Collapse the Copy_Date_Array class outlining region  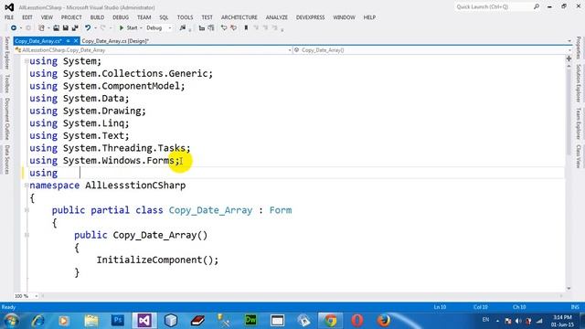[27, 210]
